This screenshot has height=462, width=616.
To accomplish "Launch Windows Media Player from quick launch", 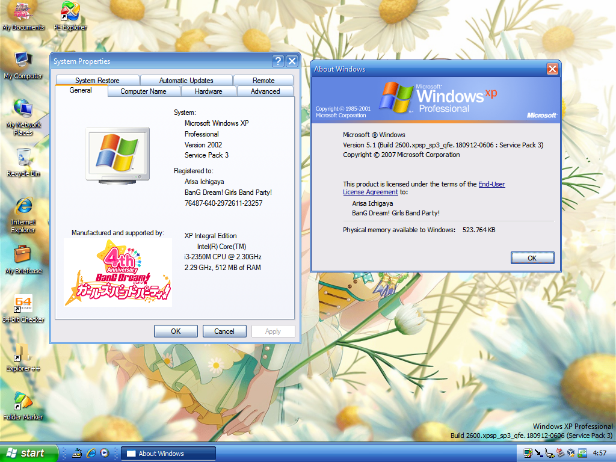I will (105, 453).
